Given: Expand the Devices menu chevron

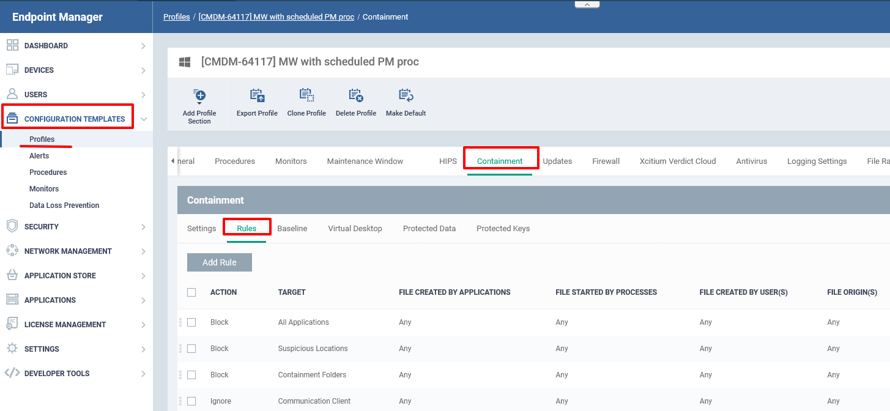Looking at the screenshot, I should tap(143, 70).
